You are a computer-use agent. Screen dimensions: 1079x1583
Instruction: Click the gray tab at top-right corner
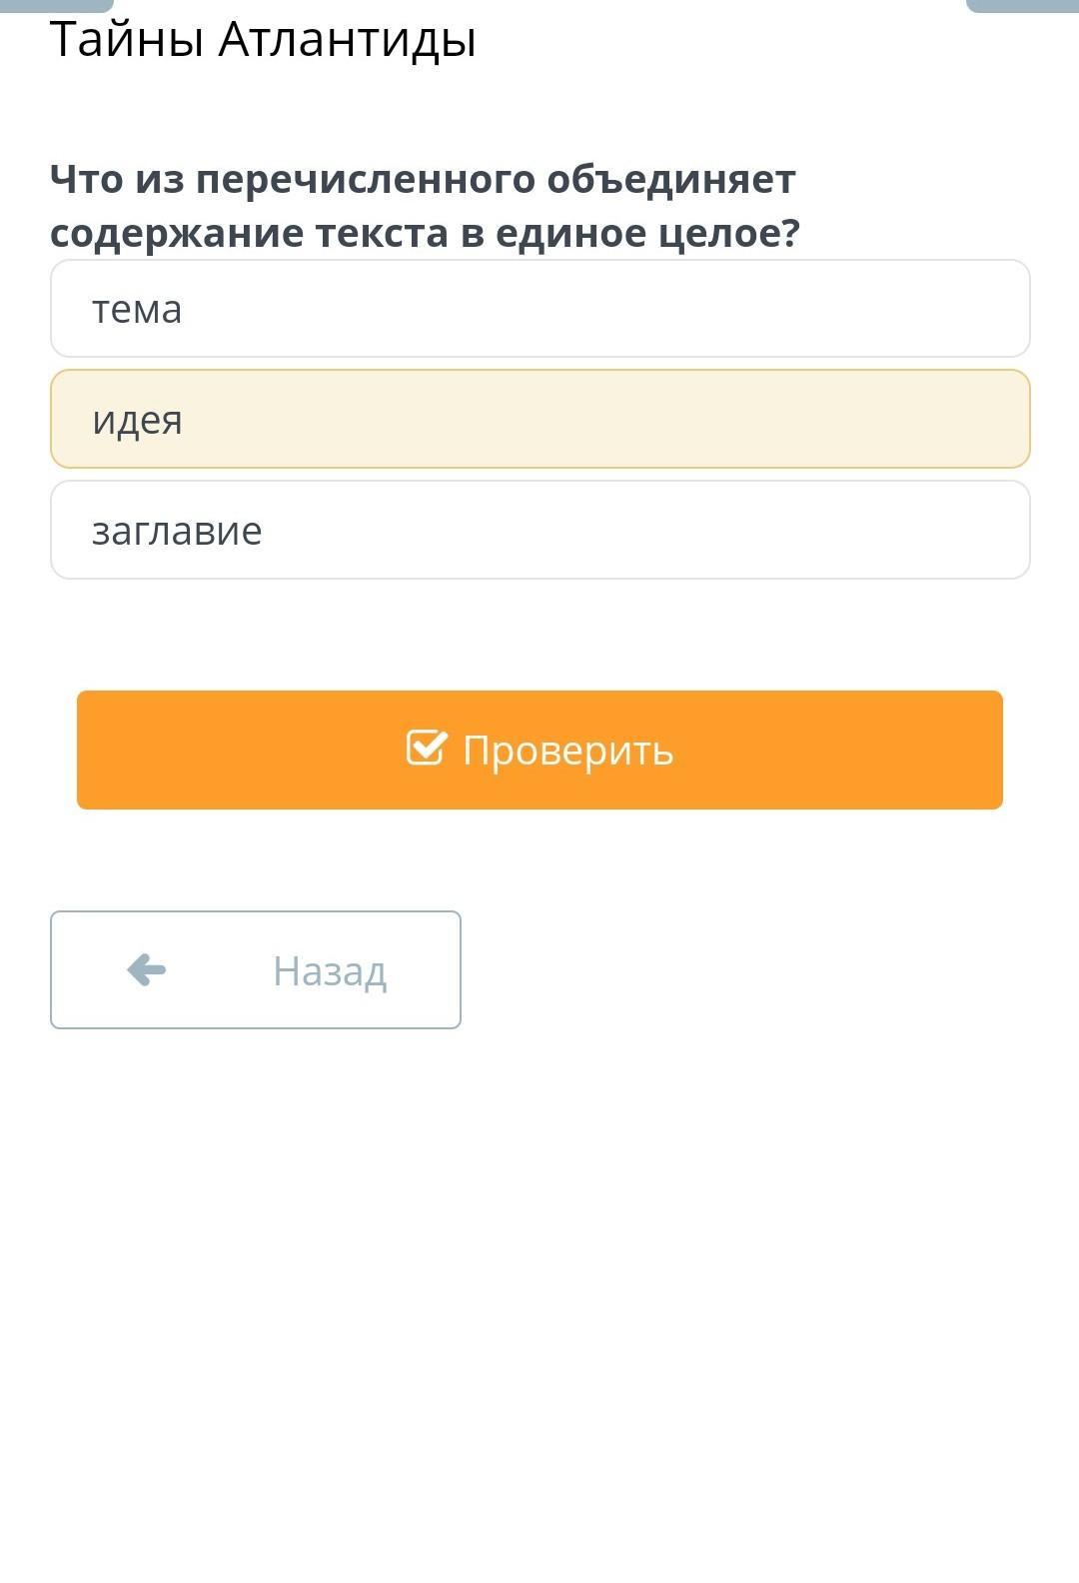click(x=1022, y=6)
